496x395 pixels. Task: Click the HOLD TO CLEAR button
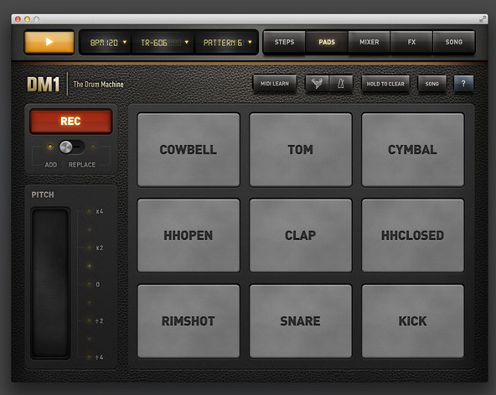point(385,84)
